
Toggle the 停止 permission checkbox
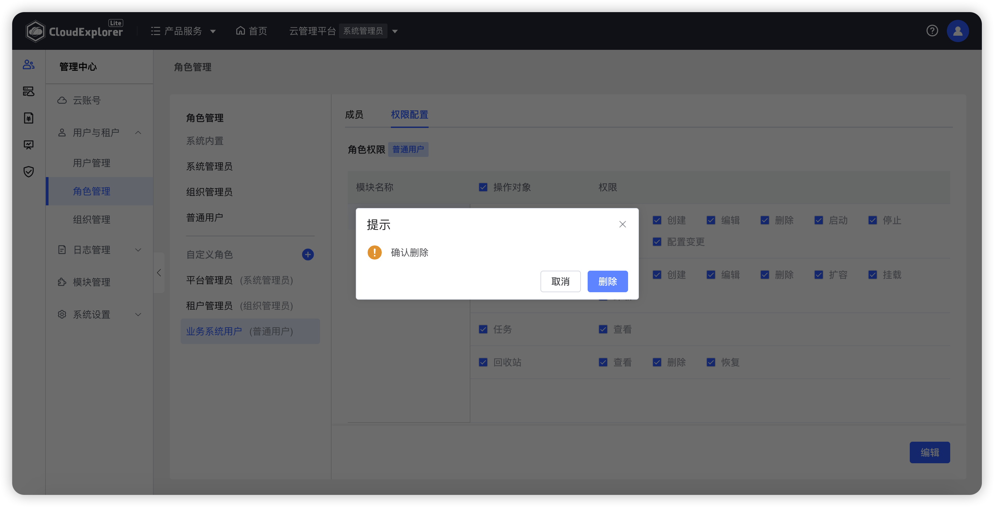(872, 220)
